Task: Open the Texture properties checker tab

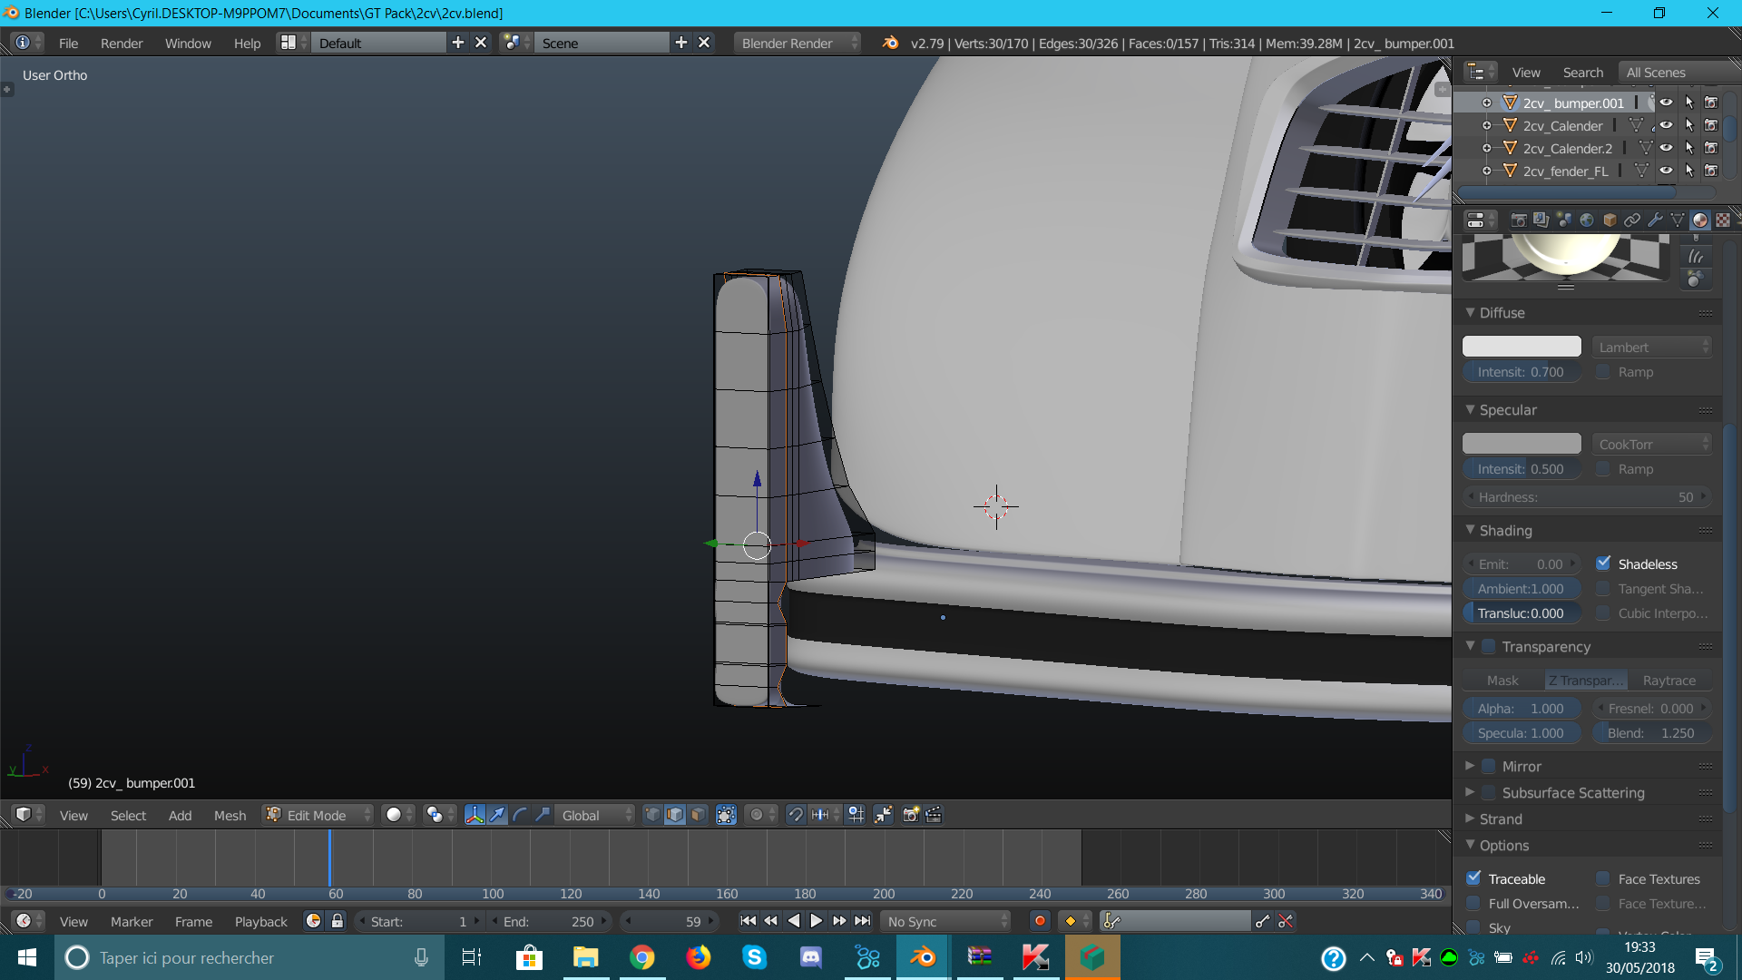Action: pos(1723,220)
